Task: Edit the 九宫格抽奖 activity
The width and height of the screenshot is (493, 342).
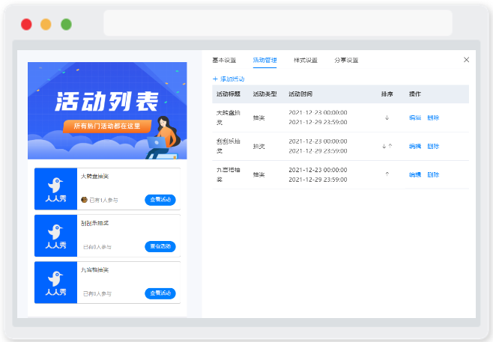Action: [415, 174]
